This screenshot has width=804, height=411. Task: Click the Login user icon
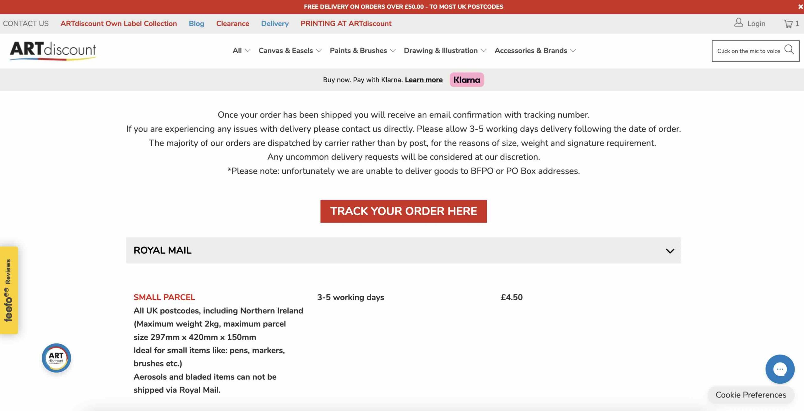pyautogui.click(x=738, y=23)
